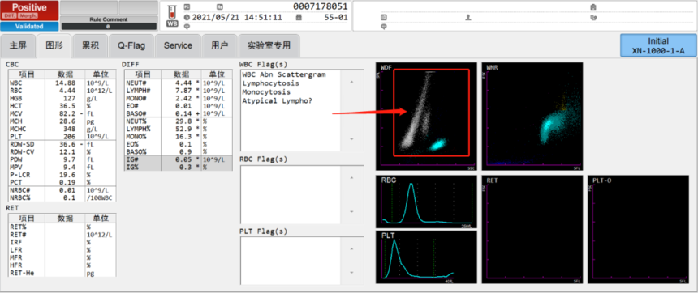Click the Validated status bar
This screenshot has height=293, width=698.
[x=29, y=26]
